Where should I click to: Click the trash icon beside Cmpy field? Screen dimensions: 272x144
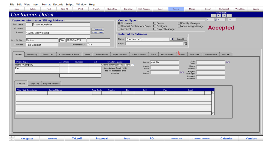click(186, 43)
